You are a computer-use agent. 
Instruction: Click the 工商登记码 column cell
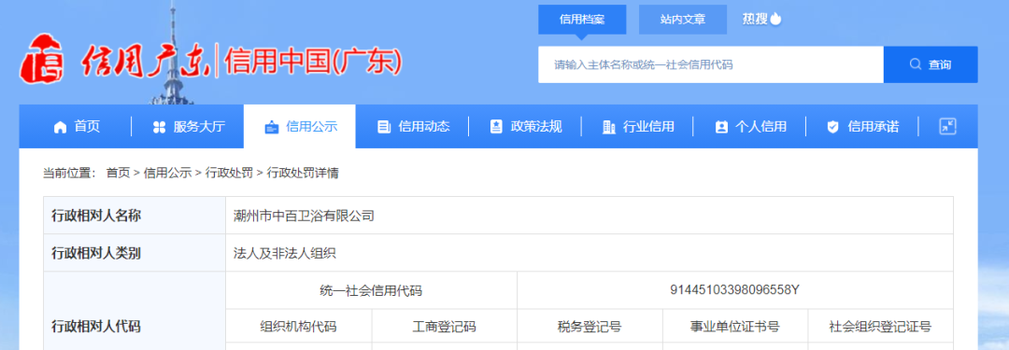click(444, 327)
